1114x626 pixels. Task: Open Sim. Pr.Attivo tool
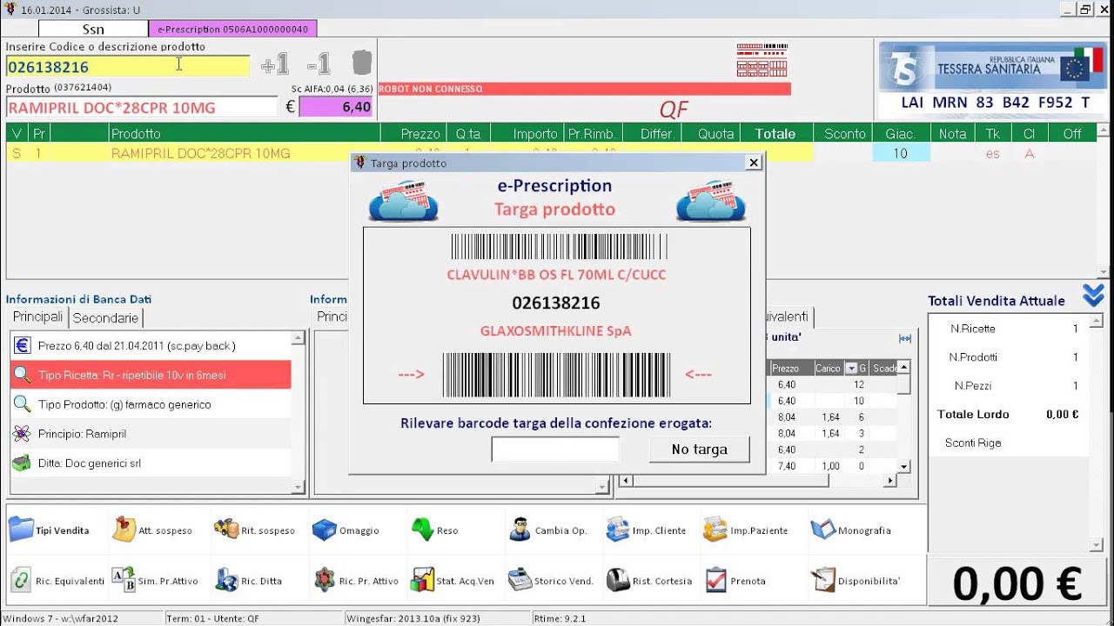[155, 580]
